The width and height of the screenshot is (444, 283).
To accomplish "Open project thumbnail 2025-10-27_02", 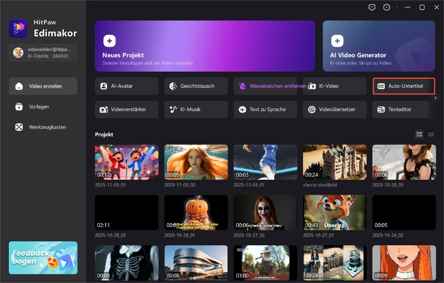I will pos(265,213).
